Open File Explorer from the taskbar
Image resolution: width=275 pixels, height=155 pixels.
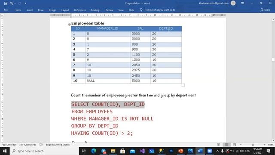[113, 151]
